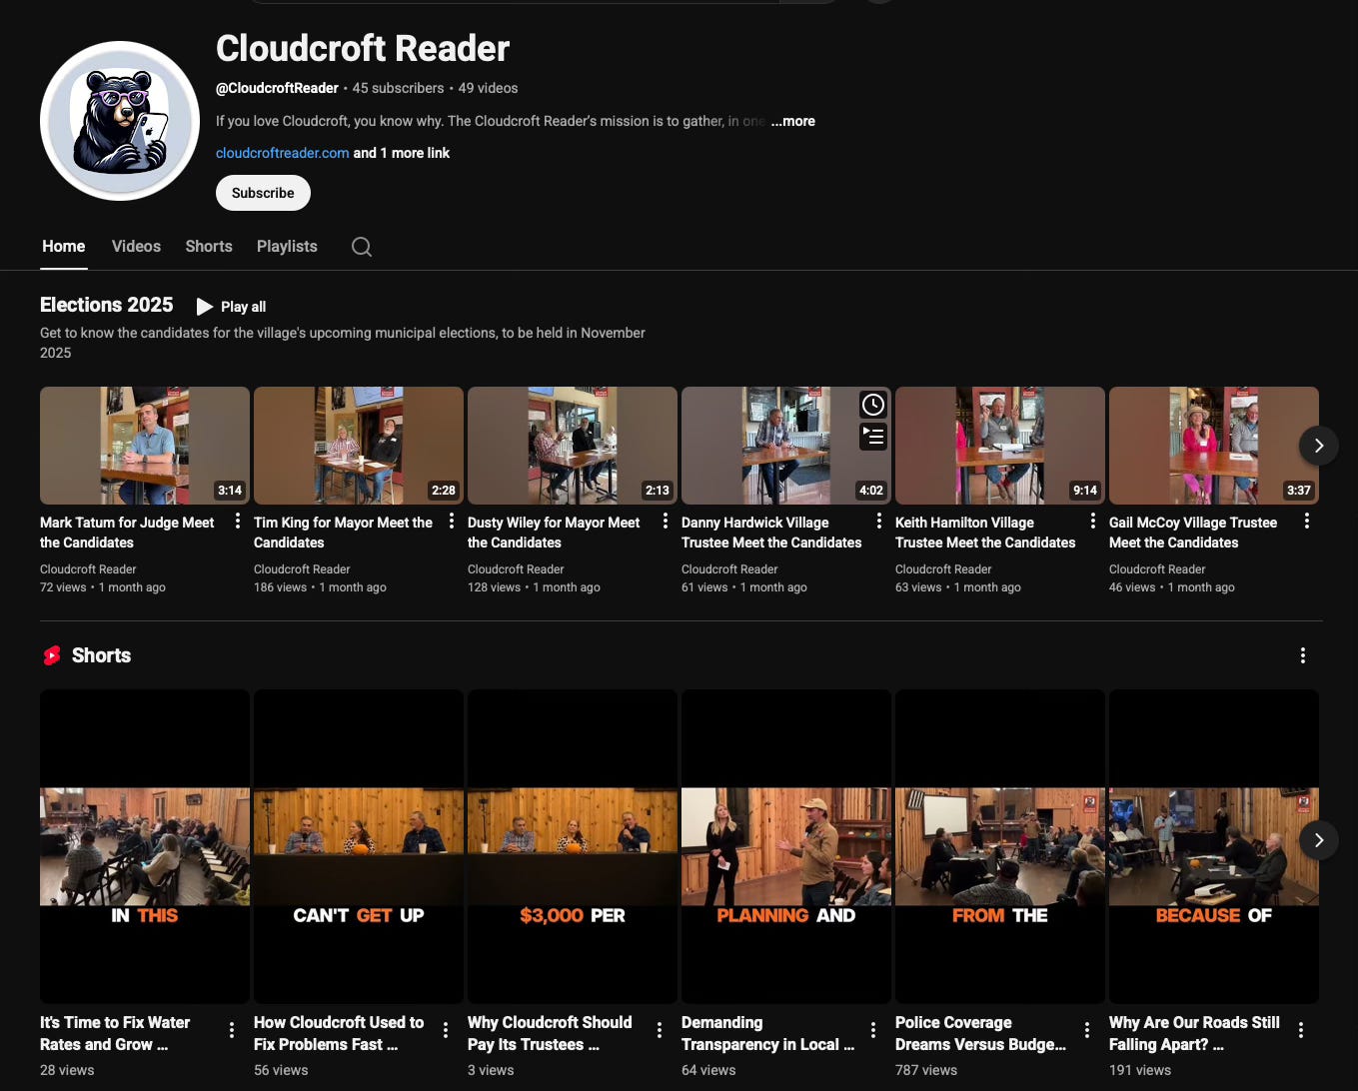Open the Shorts section options menu
Screen dimensions: 1358x1091
coord(1303,655)
